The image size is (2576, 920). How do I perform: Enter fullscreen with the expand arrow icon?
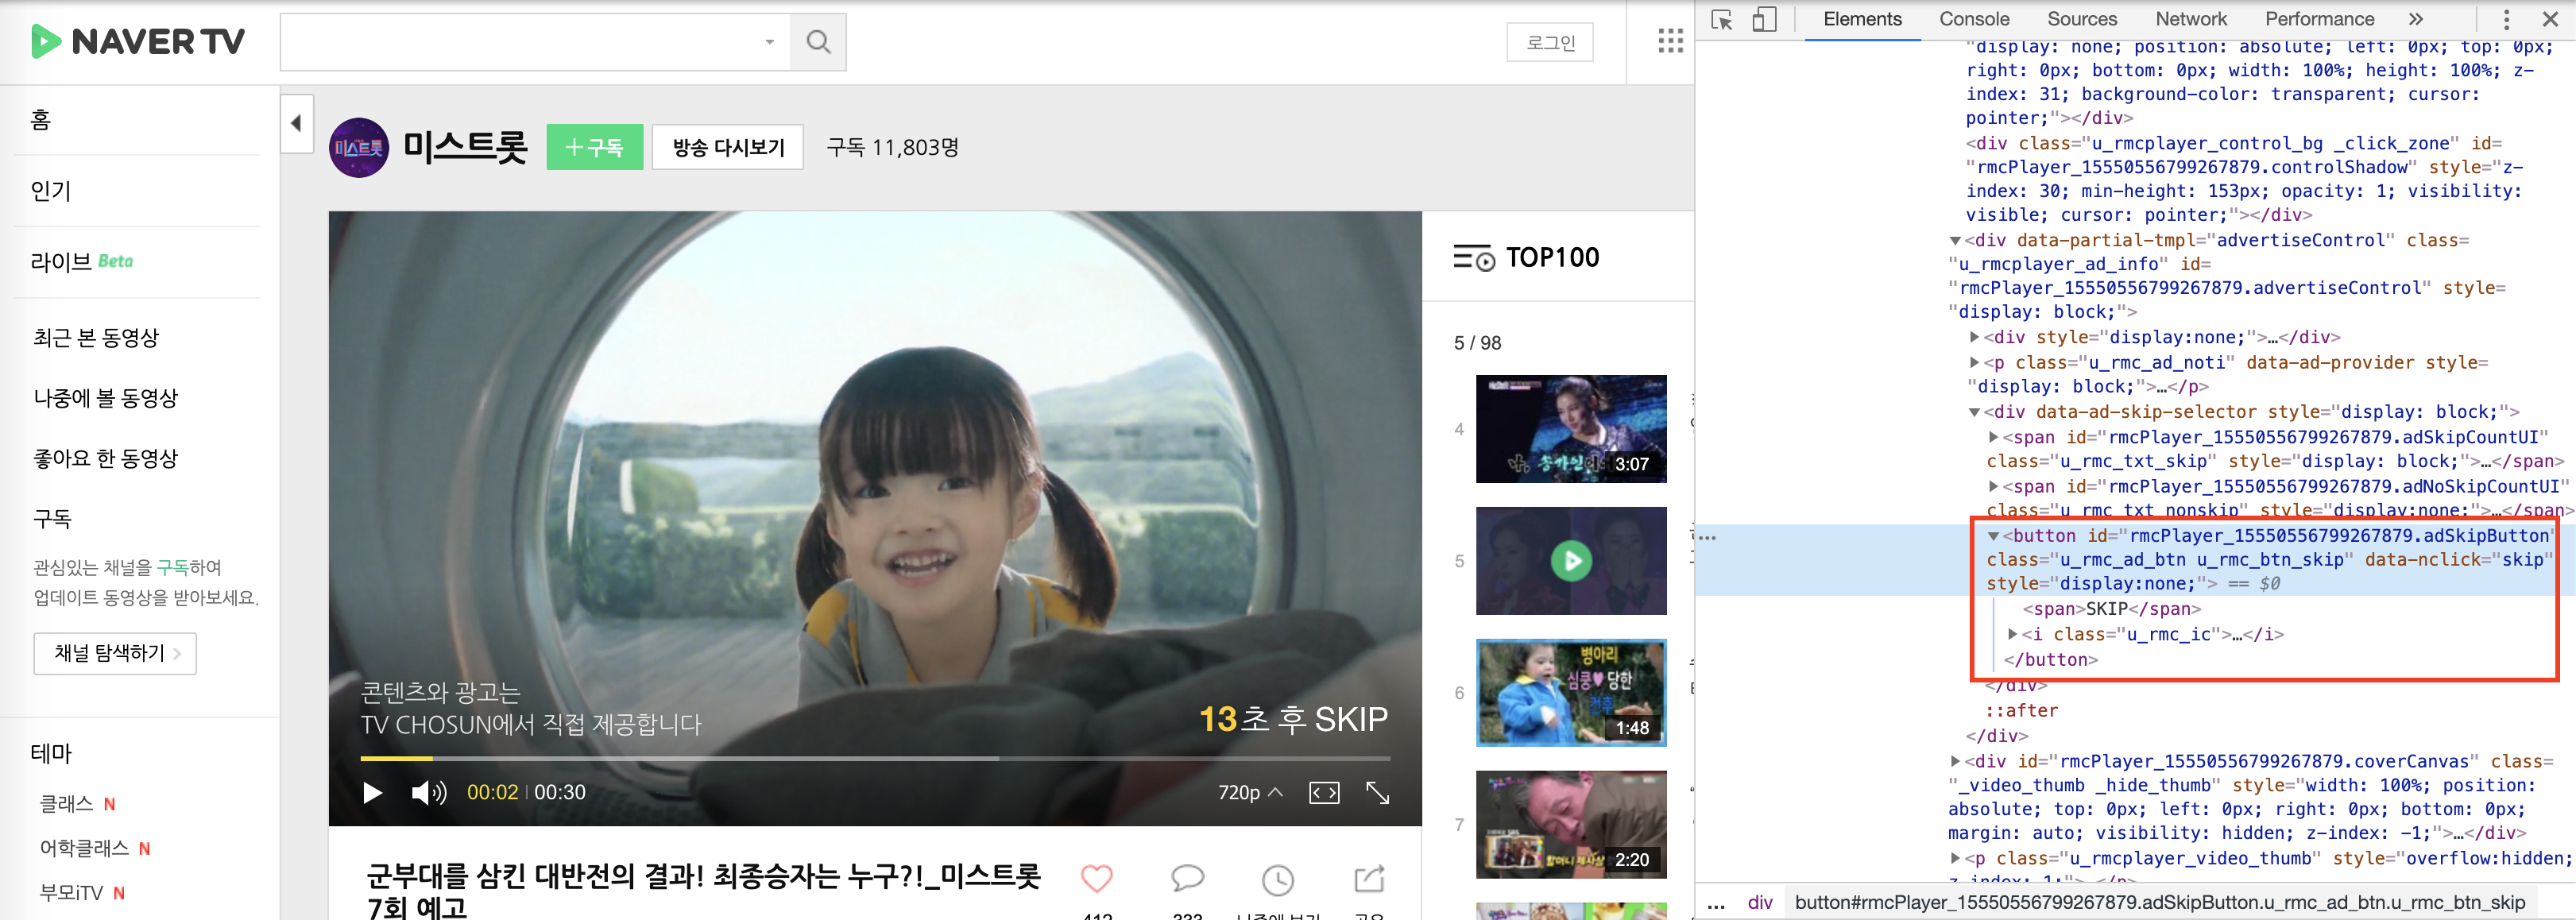point(1377,793)
